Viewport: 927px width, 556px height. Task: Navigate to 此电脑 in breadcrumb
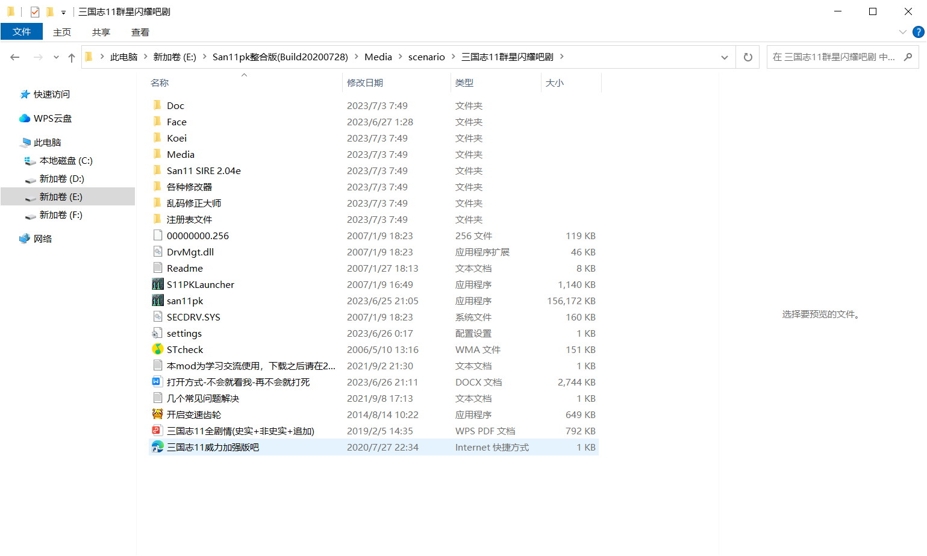tap(124, 57)
